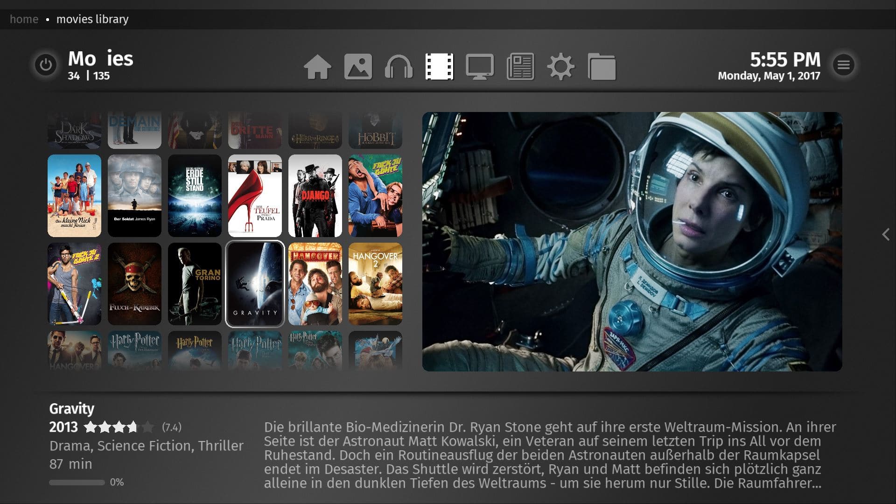Expand the side panel arrow chevron
Viewport: 896px width, 504px height.
pyautogui.click(x=885, y=234)
